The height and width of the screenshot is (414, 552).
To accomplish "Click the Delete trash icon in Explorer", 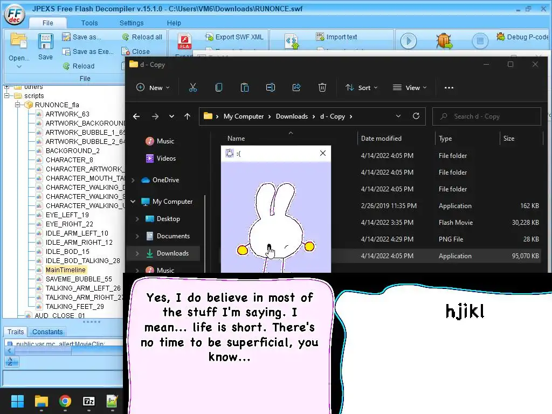I will pos(322,88).
